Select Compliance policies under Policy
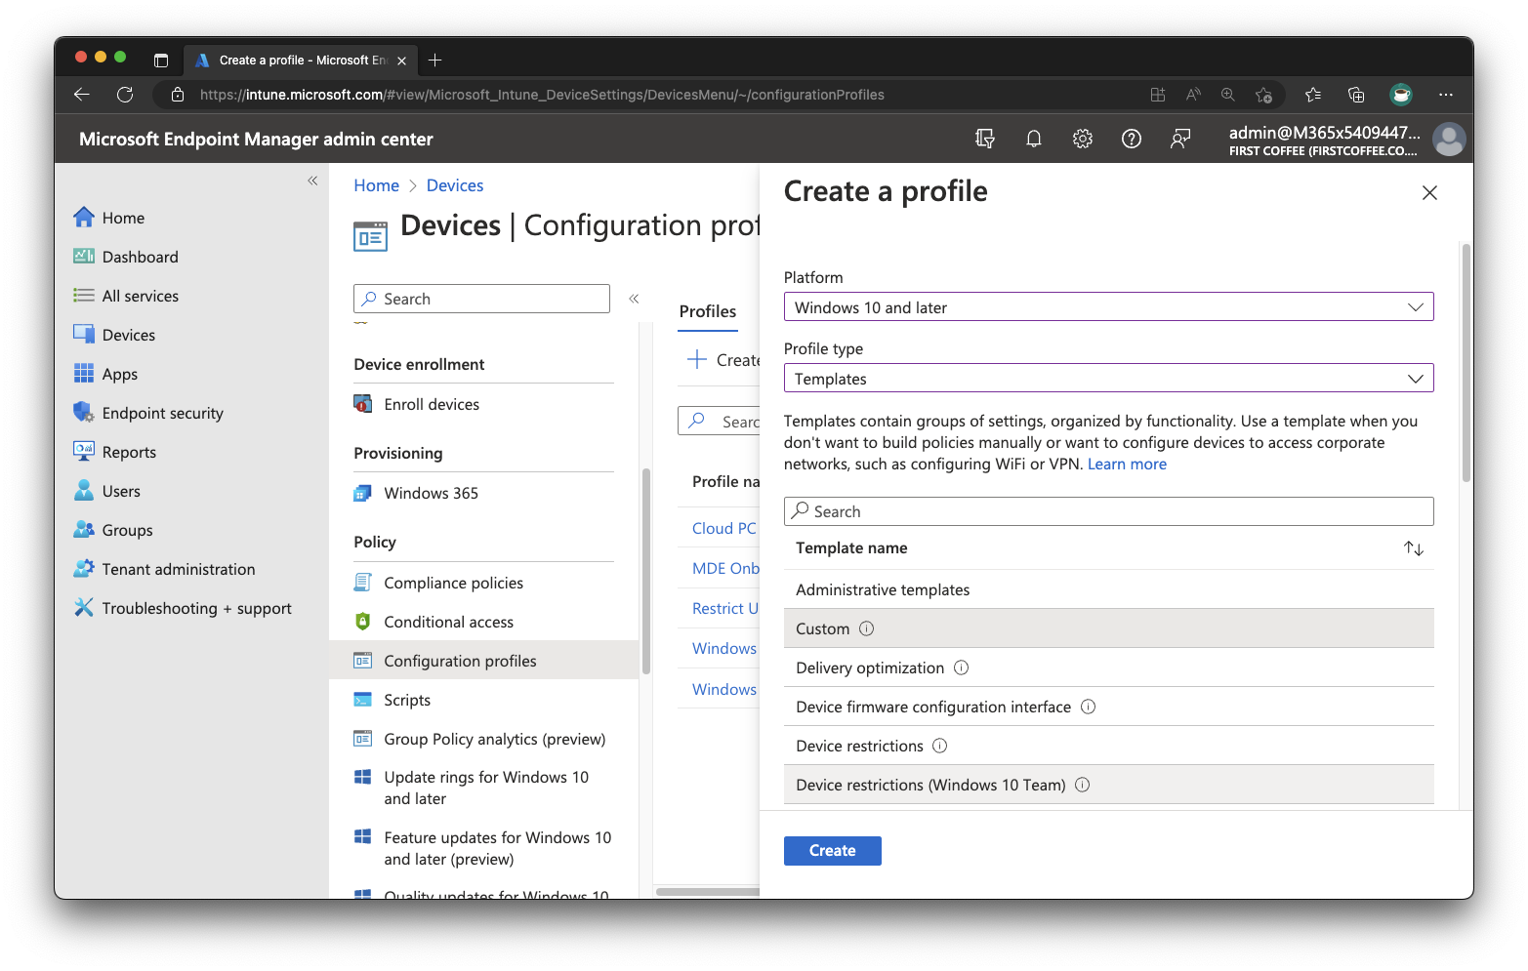 (x=453, y=582)
